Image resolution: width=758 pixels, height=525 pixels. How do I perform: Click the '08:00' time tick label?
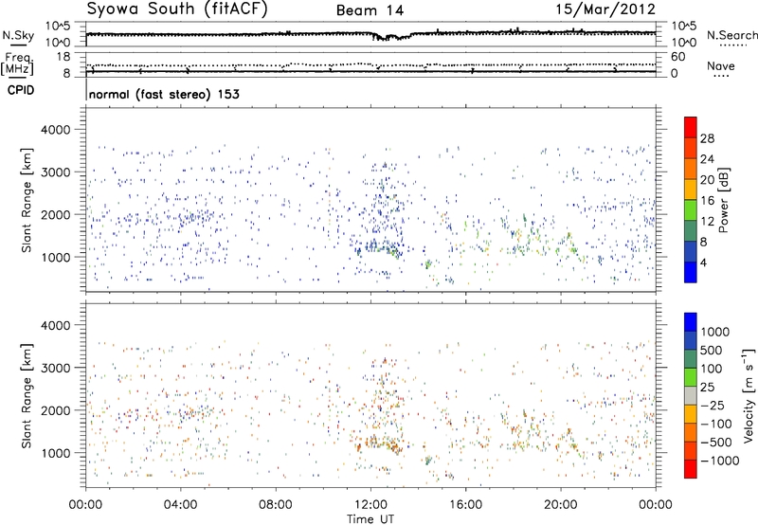pos(276,505)
